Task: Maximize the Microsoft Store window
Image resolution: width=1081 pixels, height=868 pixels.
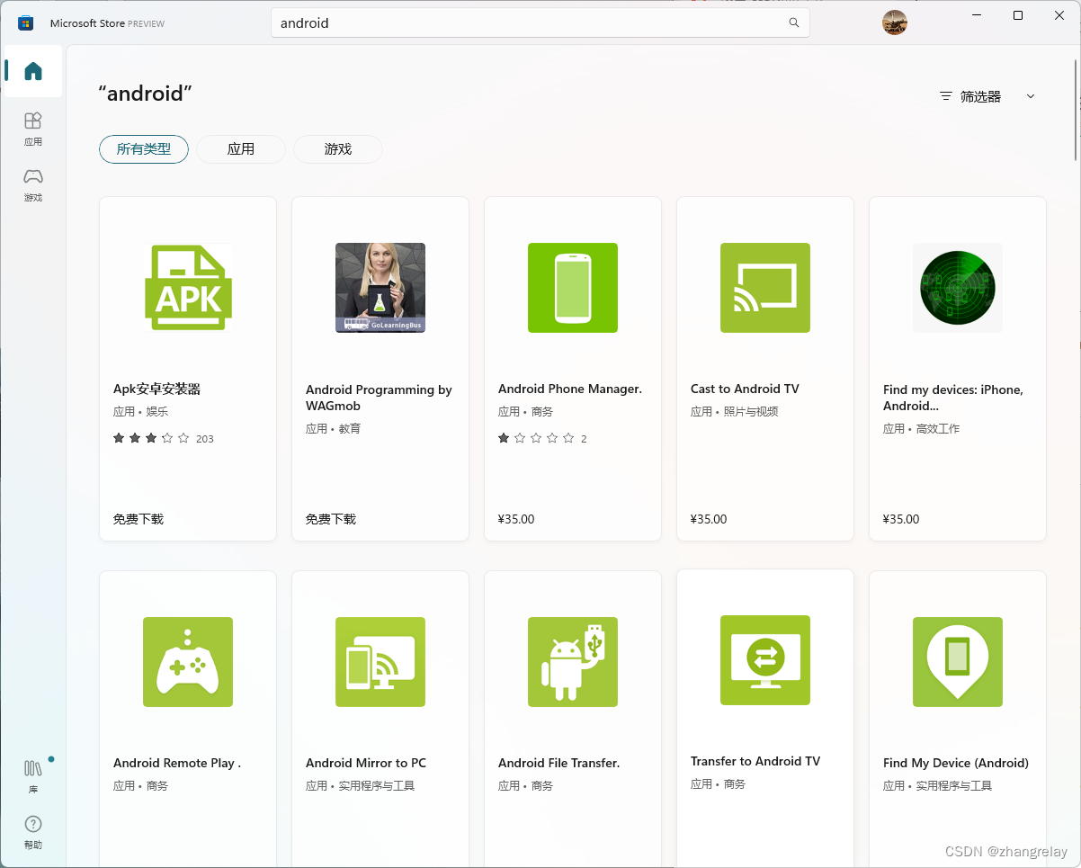Action: (1018, 15)
